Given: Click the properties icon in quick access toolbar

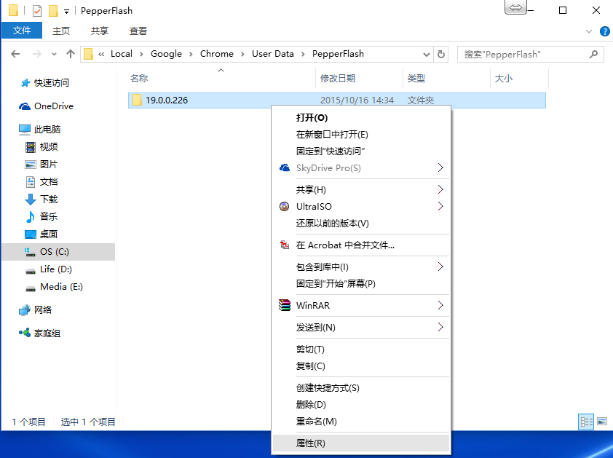Looking at the screenshot, I should tap(37, 11).
